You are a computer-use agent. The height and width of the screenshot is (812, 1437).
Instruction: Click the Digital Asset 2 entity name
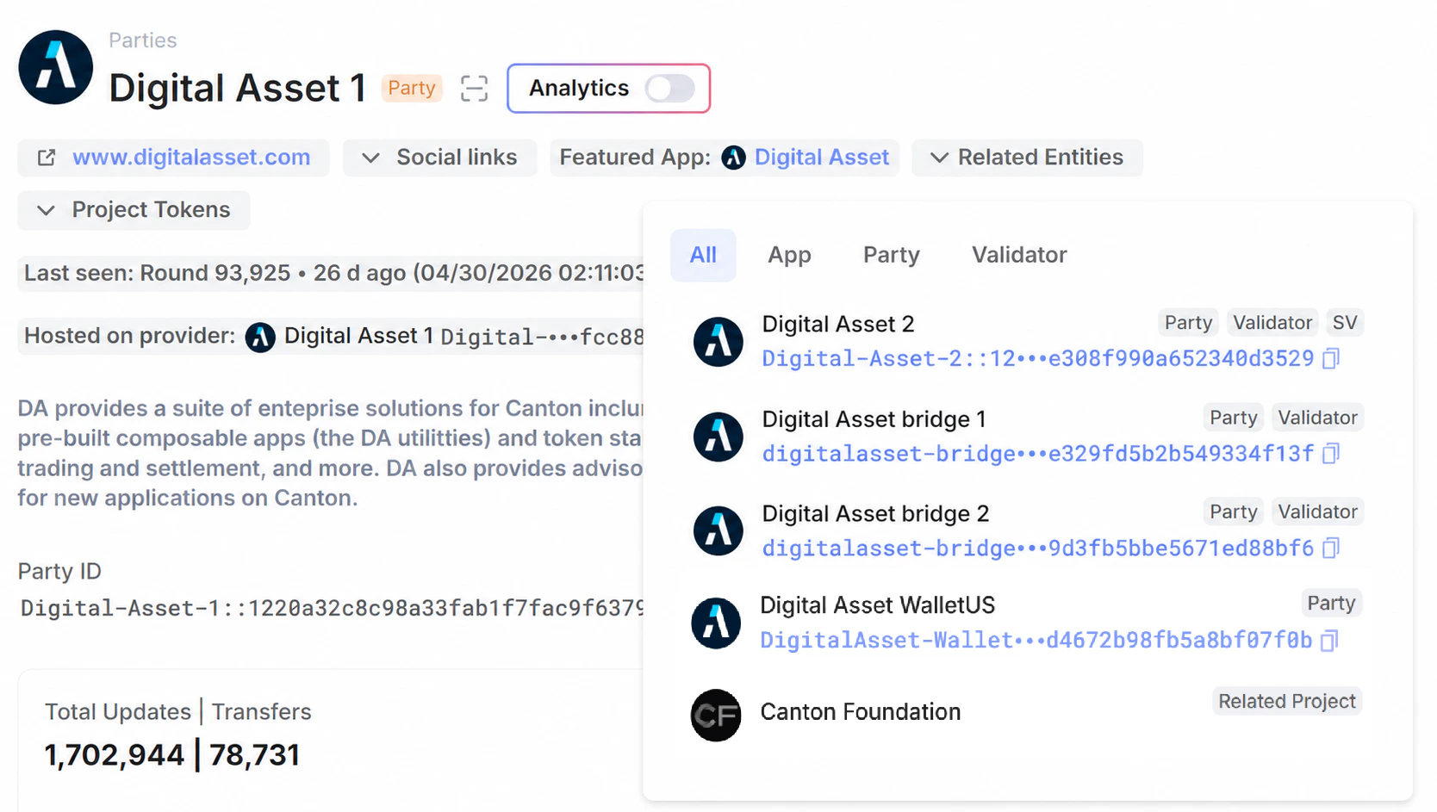(838, 324)
